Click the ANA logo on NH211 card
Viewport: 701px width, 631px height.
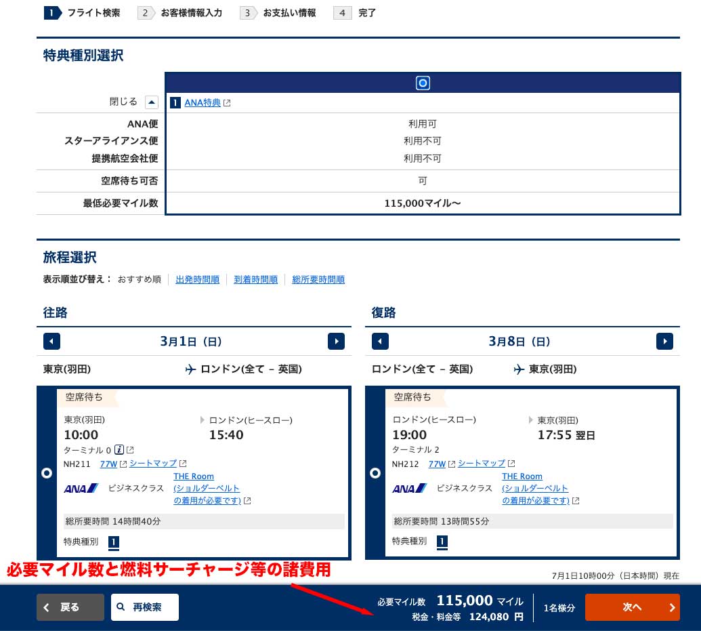(x=81, y=488)
